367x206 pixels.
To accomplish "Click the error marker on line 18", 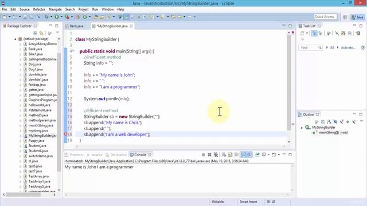I will pyautogui.click(x=66, y=134).
